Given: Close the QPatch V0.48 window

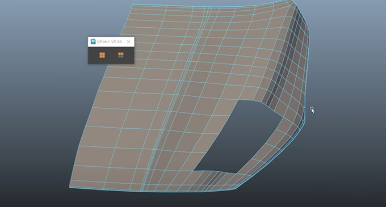Looking at the screenshot, I should click(128, 41).
